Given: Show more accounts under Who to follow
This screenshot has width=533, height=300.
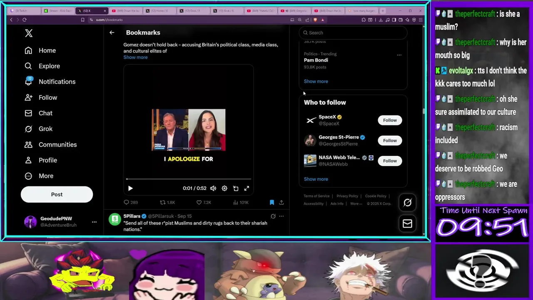Looking at the screenshot, I should pyautogui.click(x=316, y=179).
